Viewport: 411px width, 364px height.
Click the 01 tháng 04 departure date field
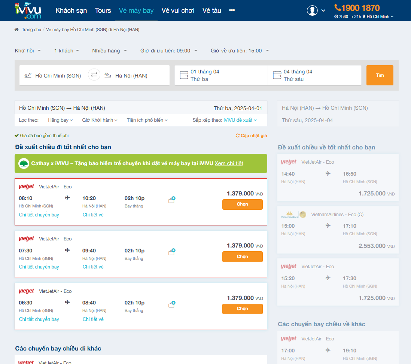pyautogui.click(x=221, y=75)
